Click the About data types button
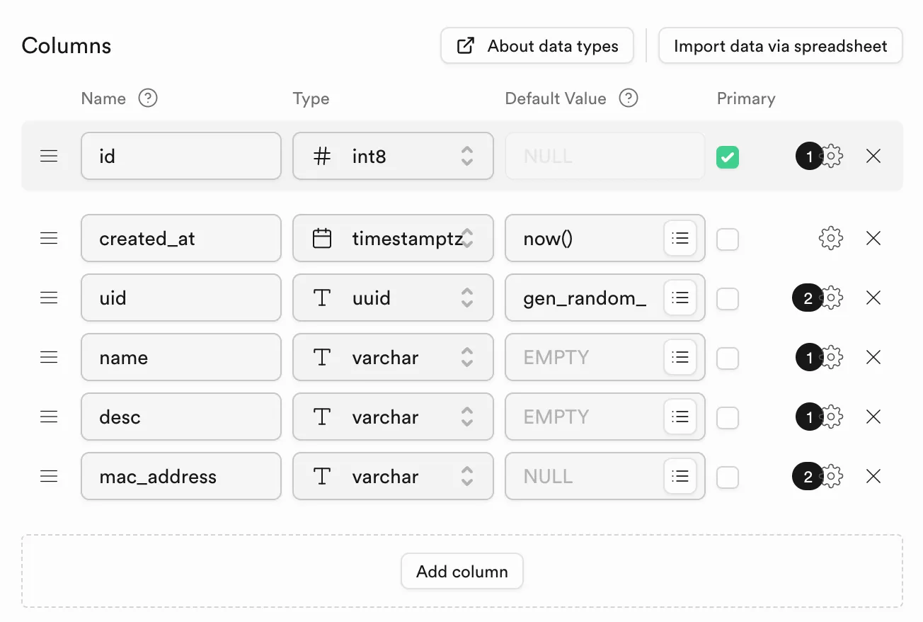The height and width of the screenshot is (622, 923). point(537,47)
